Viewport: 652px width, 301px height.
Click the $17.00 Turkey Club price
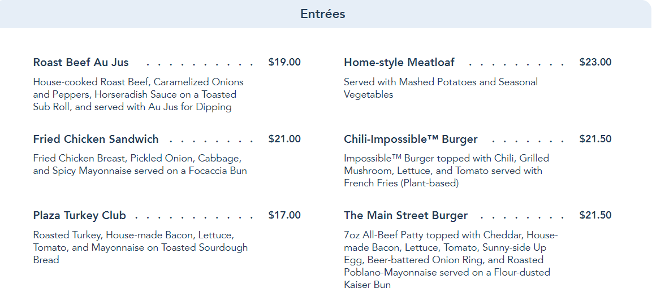tap(284, 215)
